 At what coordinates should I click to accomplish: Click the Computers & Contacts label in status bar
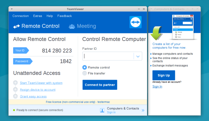(123, 108)
